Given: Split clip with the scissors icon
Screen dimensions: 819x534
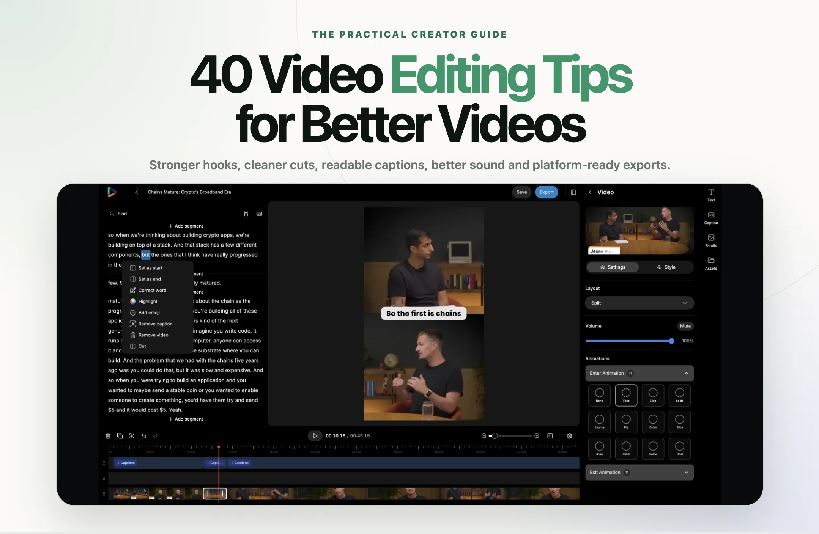Looking at the screenshot, I should pyautogui.click(x=132, y=436).
